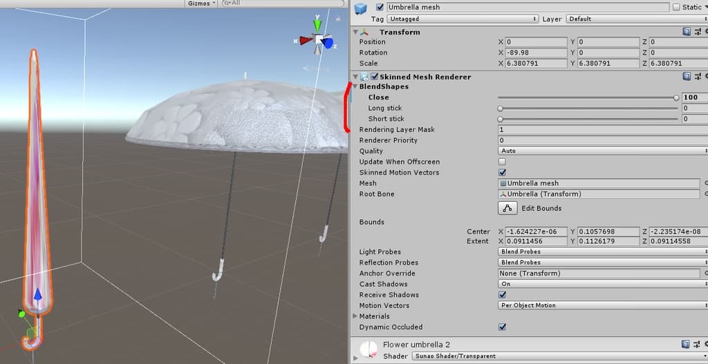Click the green Y axis cone on scene gizmo

pos(317,26)
